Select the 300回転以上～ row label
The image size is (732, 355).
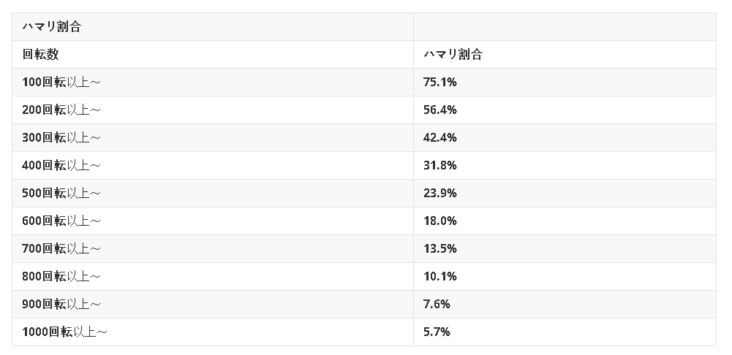61,138
